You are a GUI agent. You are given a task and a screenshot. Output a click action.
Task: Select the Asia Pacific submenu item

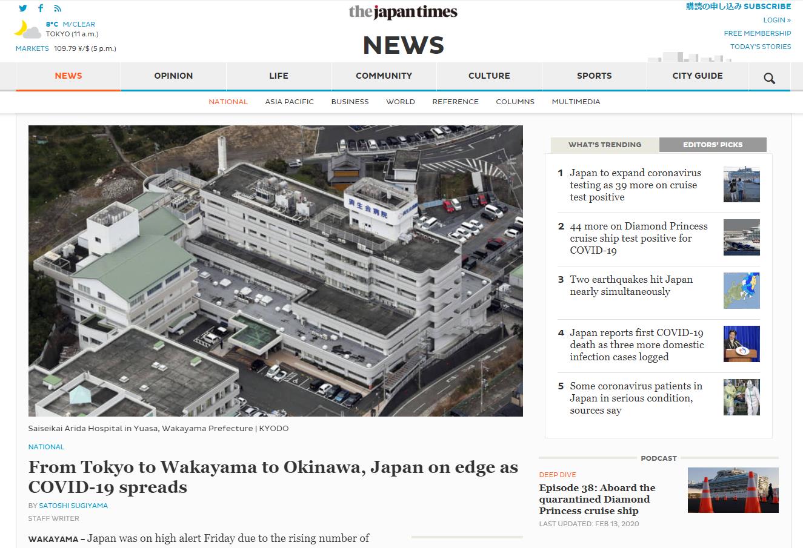click(x=289, y=102)
